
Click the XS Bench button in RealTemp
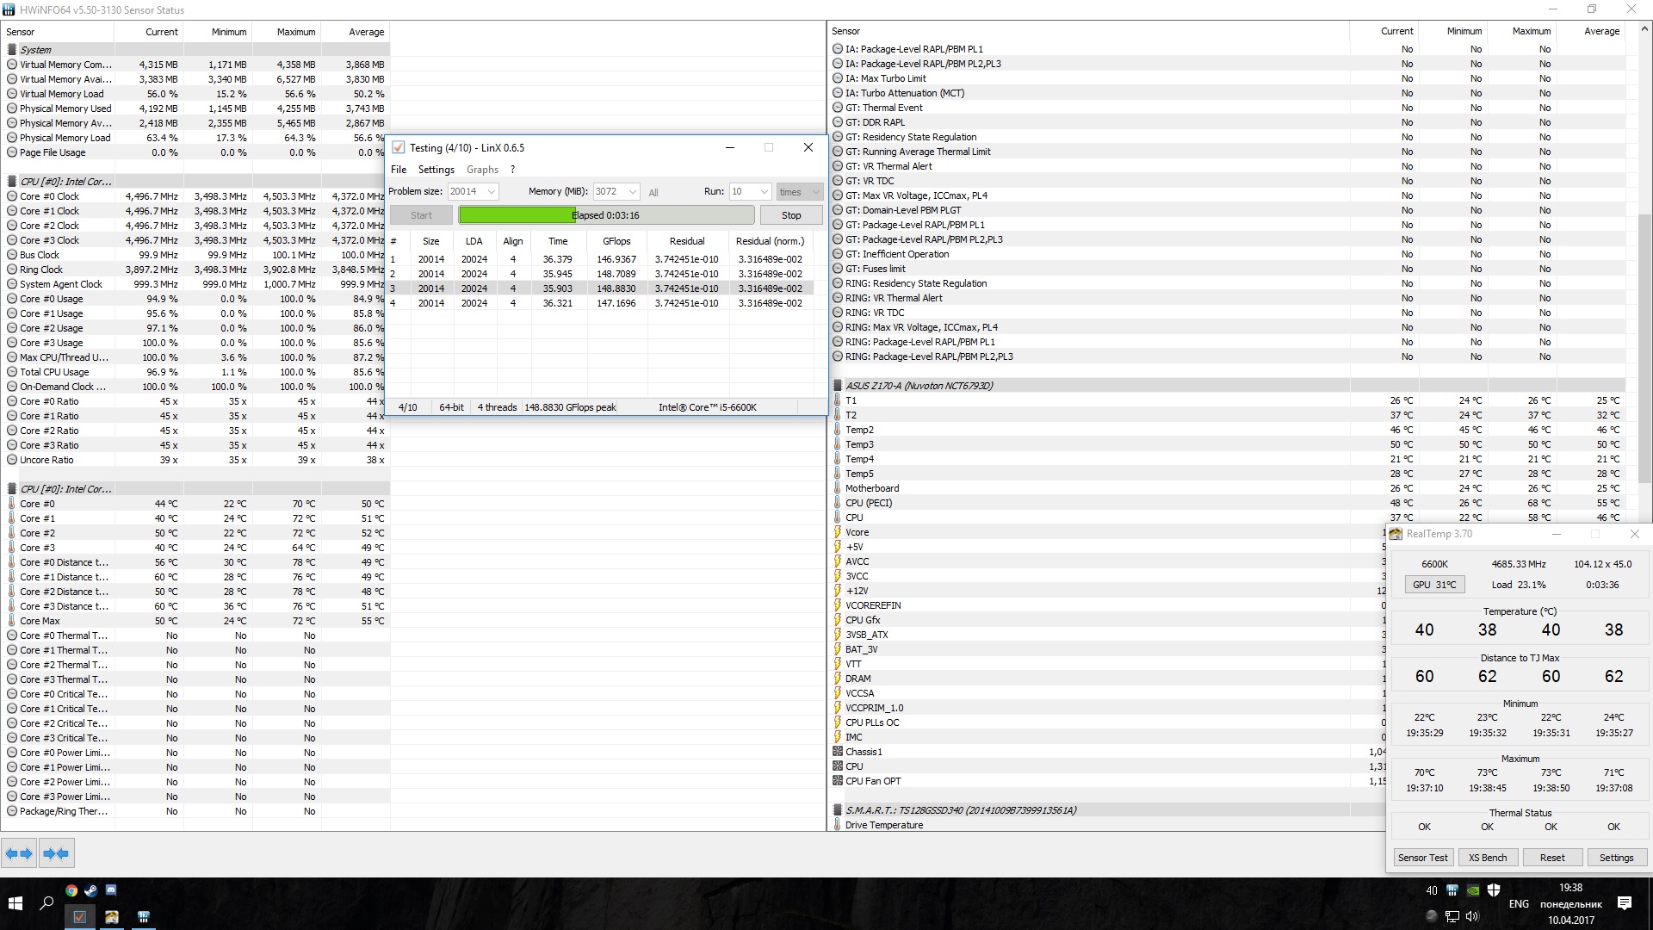1488,858
